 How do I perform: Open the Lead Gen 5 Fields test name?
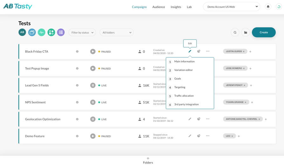[x=37, y=85]
